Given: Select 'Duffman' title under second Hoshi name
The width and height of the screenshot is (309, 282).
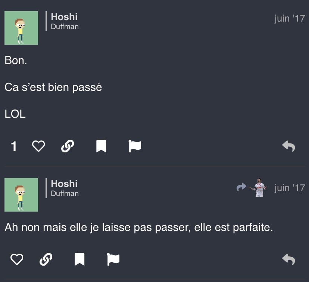Looking at the screenshot, I should pos(65,194).
